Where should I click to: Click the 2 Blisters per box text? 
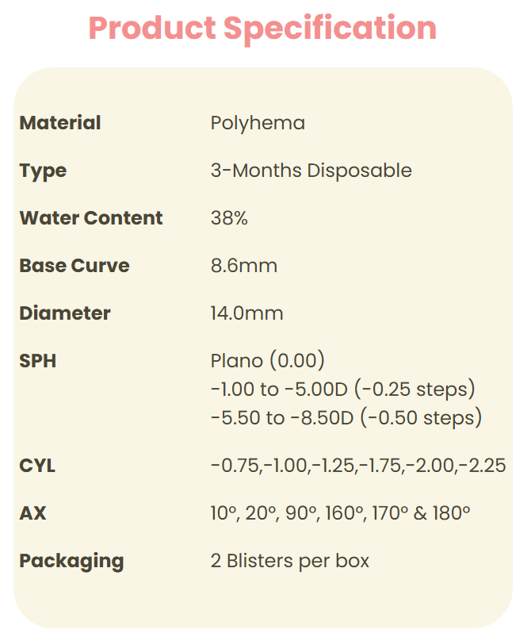click(290, 561)
